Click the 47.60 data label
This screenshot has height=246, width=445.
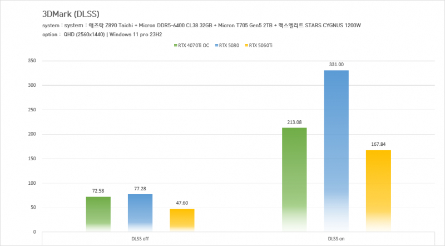[x=182, y=203]
